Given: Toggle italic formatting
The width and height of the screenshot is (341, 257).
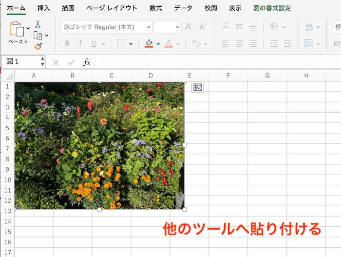Looking at the screenshot, I should pos(80,43).
